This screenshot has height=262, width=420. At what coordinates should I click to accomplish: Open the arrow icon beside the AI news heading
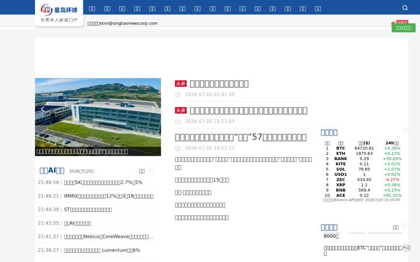tap(151, 170)
